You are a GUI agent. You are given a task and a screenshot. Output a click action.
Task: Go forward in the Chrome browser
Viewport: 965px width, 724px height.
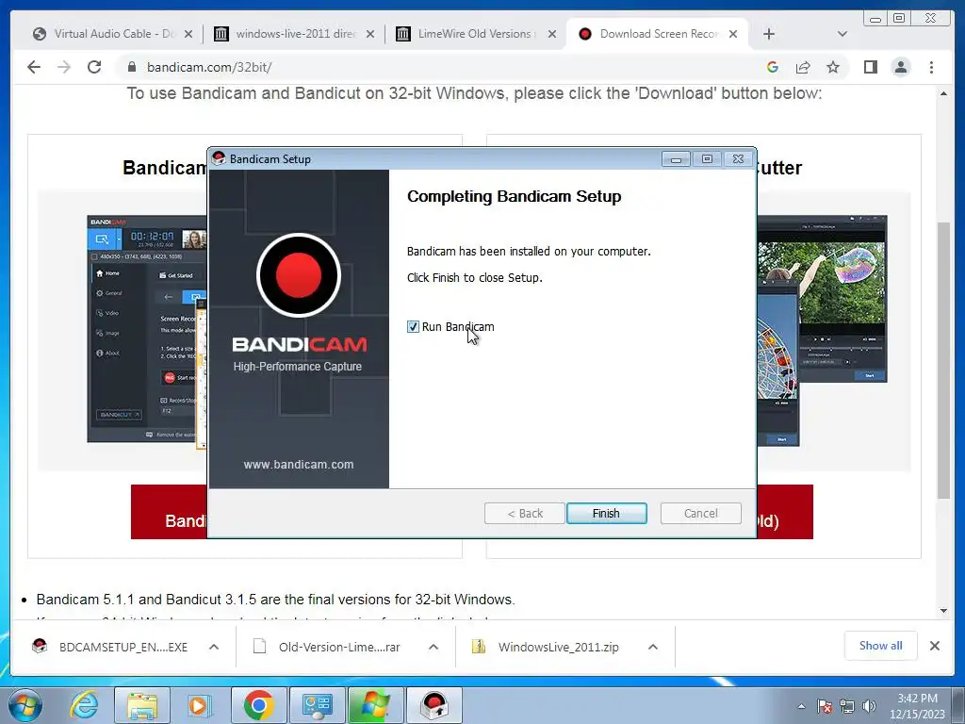pos(64,67)
